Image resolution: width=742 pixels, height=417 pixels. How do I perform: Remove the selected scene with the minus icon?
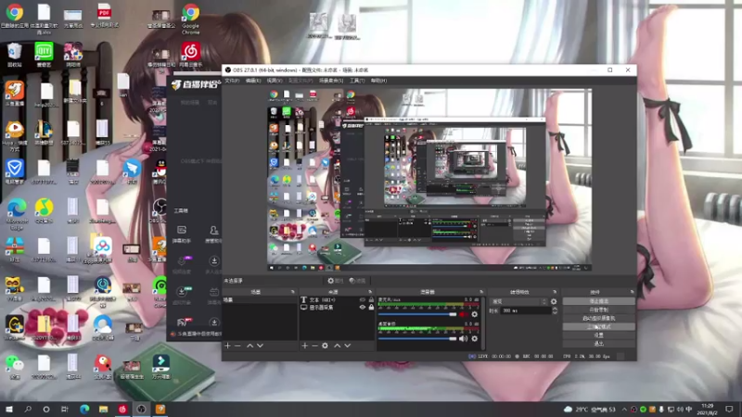pyautogui.click(x=238, y=346)
